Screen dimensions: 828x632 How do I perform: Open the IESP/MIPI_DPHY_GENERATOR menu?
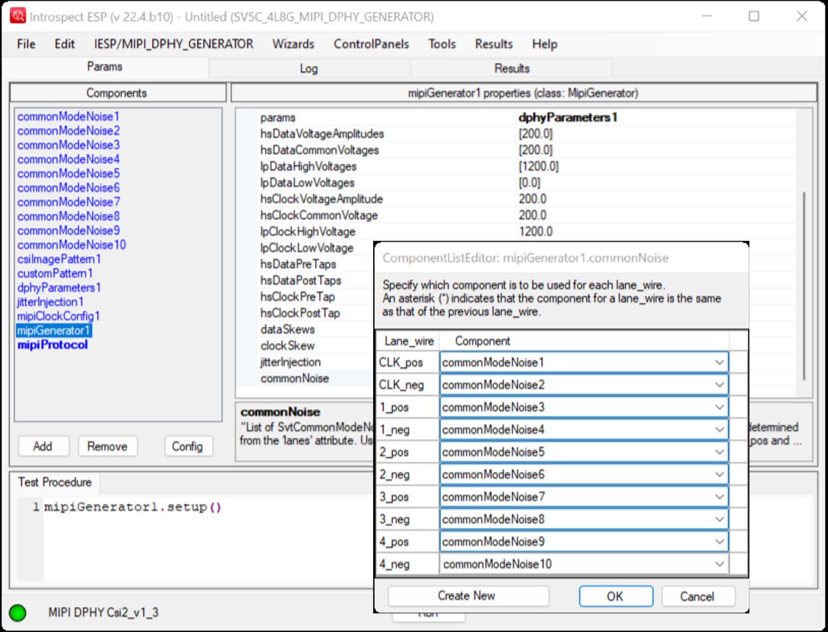point(174,44)
